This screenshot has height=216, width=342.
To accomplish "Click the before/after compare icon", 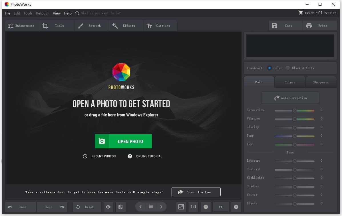I will coord(120,207).
